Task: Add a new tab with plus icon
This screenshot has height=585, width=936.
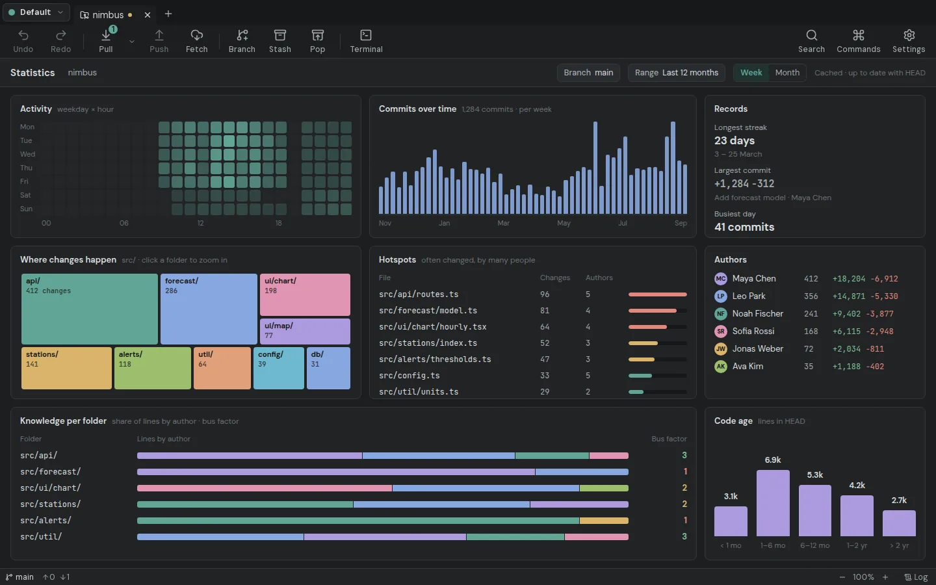Action: click(x=168, y=14)
